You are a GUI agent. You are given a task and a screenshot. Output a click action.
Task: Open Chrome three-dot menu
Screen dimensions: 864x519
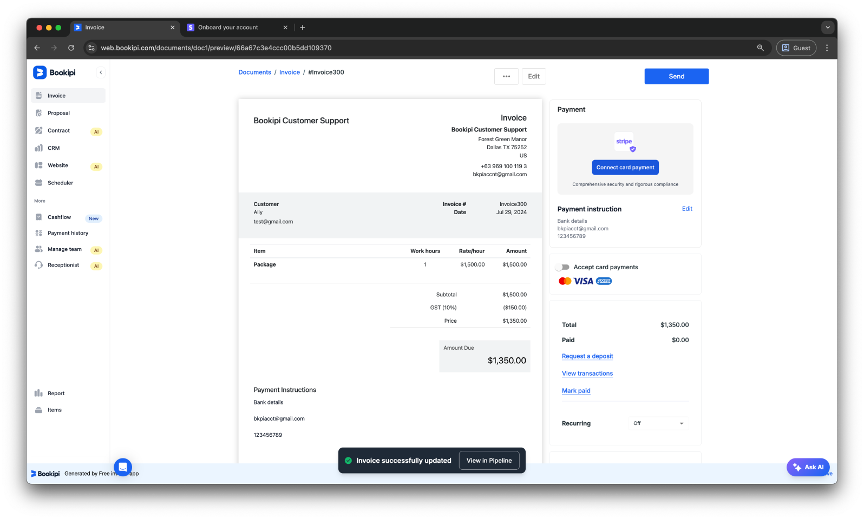(x=827, y=48)
